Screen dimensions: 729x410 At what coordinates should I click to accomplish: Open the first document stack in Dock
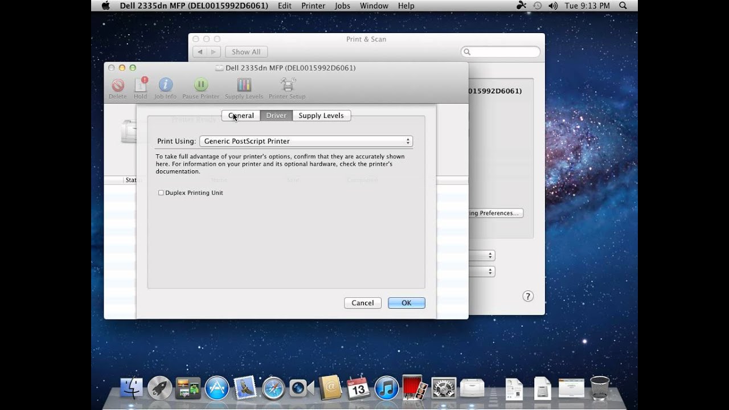coord(514,388)
